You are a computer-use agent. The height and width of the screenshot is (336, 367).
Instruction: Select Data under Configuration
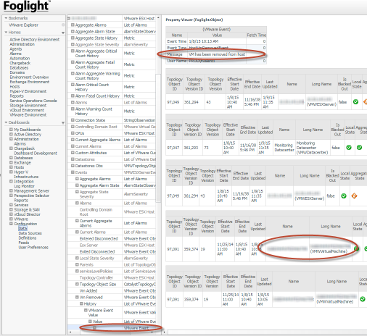pos(22,228)
